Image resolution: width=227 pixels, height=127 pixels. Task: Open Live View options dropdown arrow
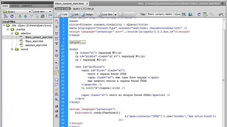click(x=116, y=14)
